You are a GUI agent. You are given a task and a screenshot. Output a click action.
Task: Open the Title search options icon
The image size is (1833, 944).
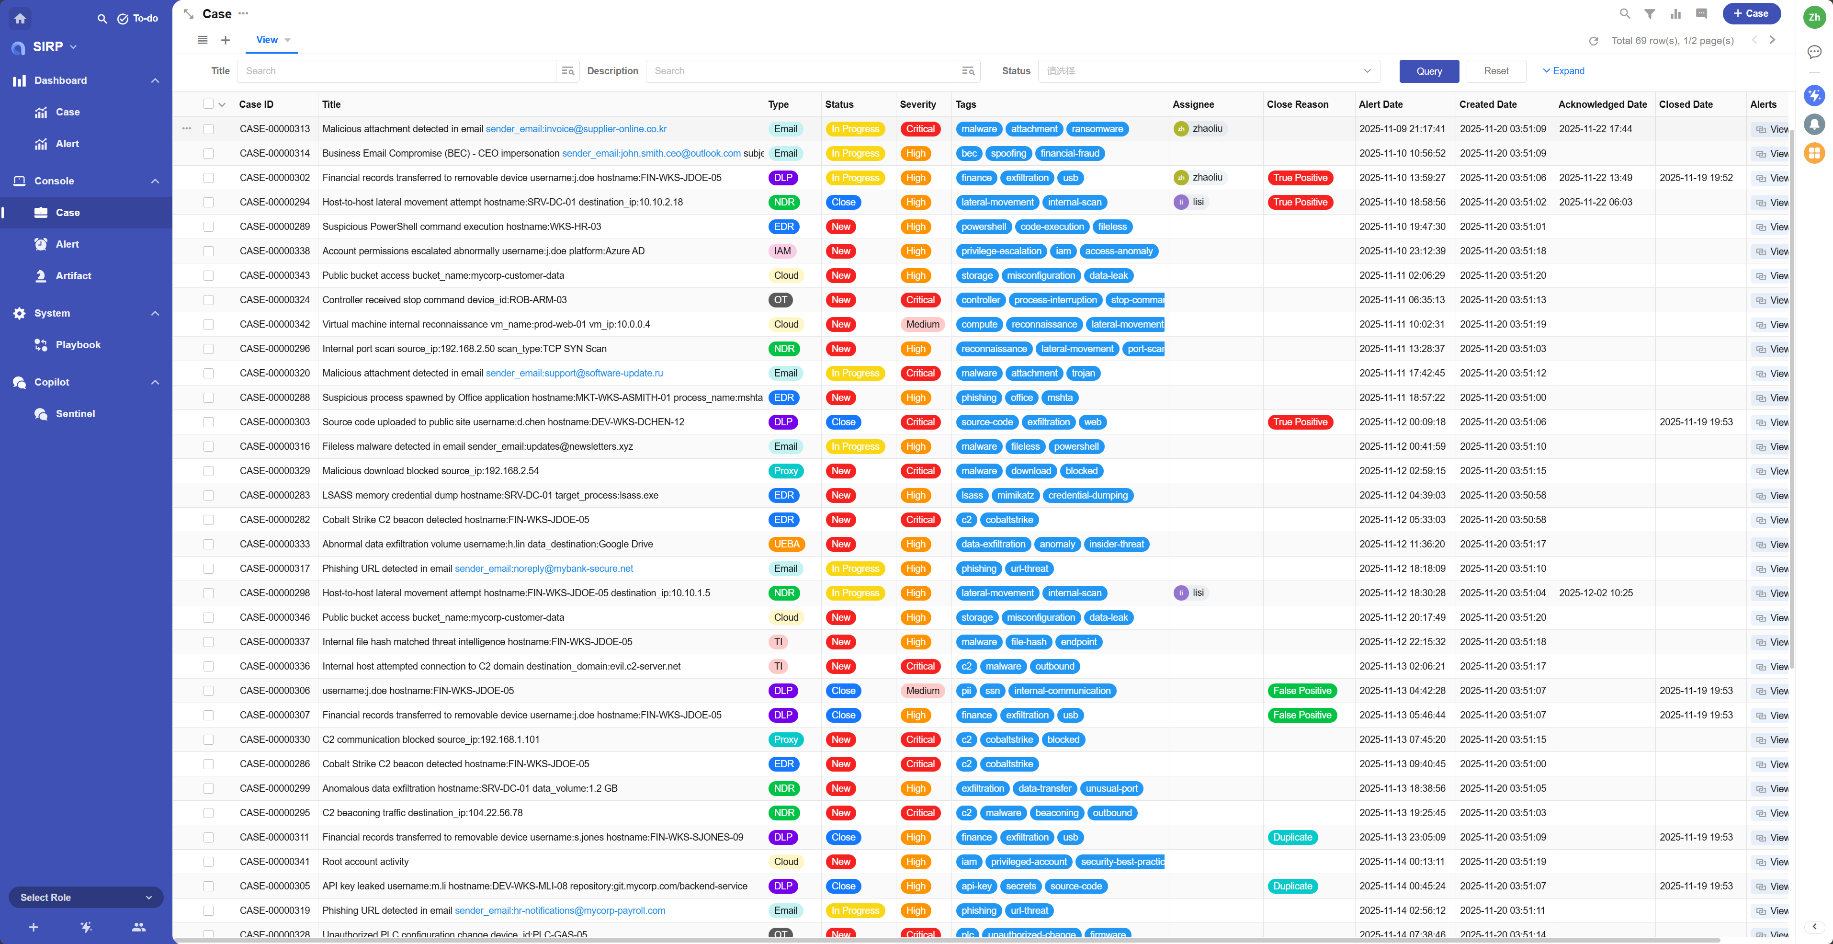tap(567, 71)
